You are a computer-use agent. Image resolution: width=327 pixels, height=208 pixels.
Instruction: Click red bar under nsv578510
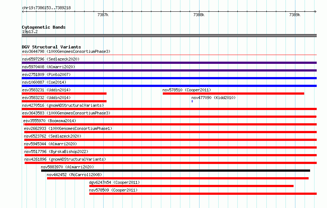point(233,94)
